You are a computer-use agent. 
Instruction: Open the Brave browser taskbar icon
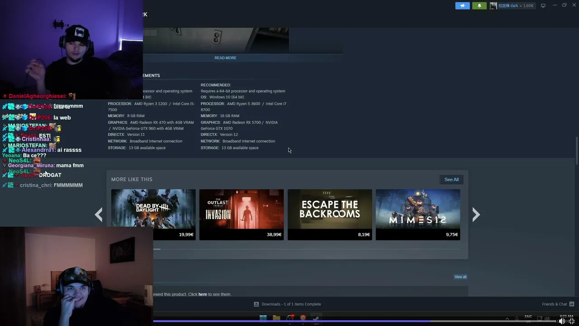click(303, 318)
